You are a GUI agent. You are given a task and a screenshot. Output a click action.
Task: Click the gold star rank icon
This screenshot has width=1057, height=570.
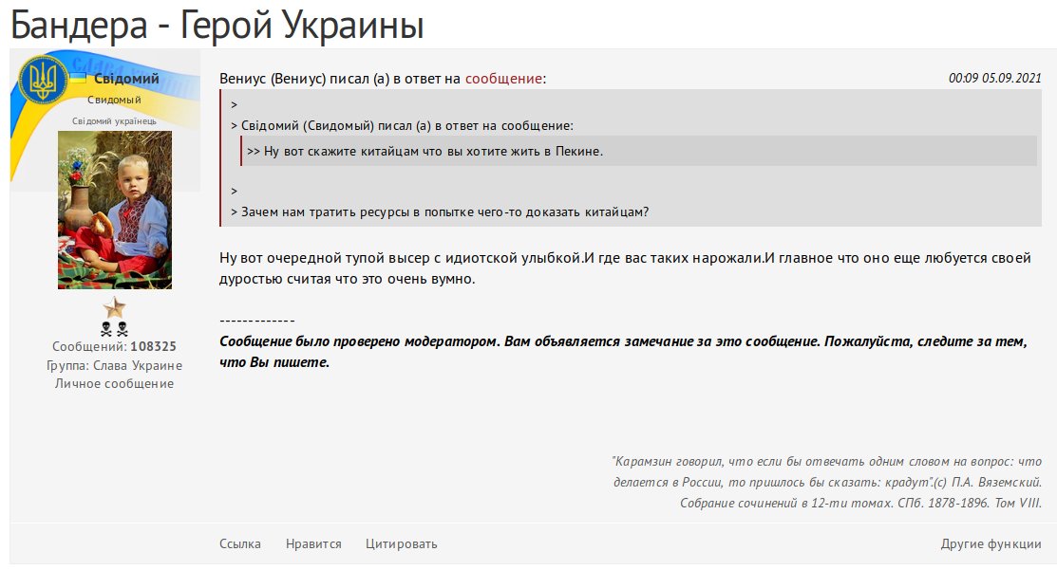coord(114,307)
